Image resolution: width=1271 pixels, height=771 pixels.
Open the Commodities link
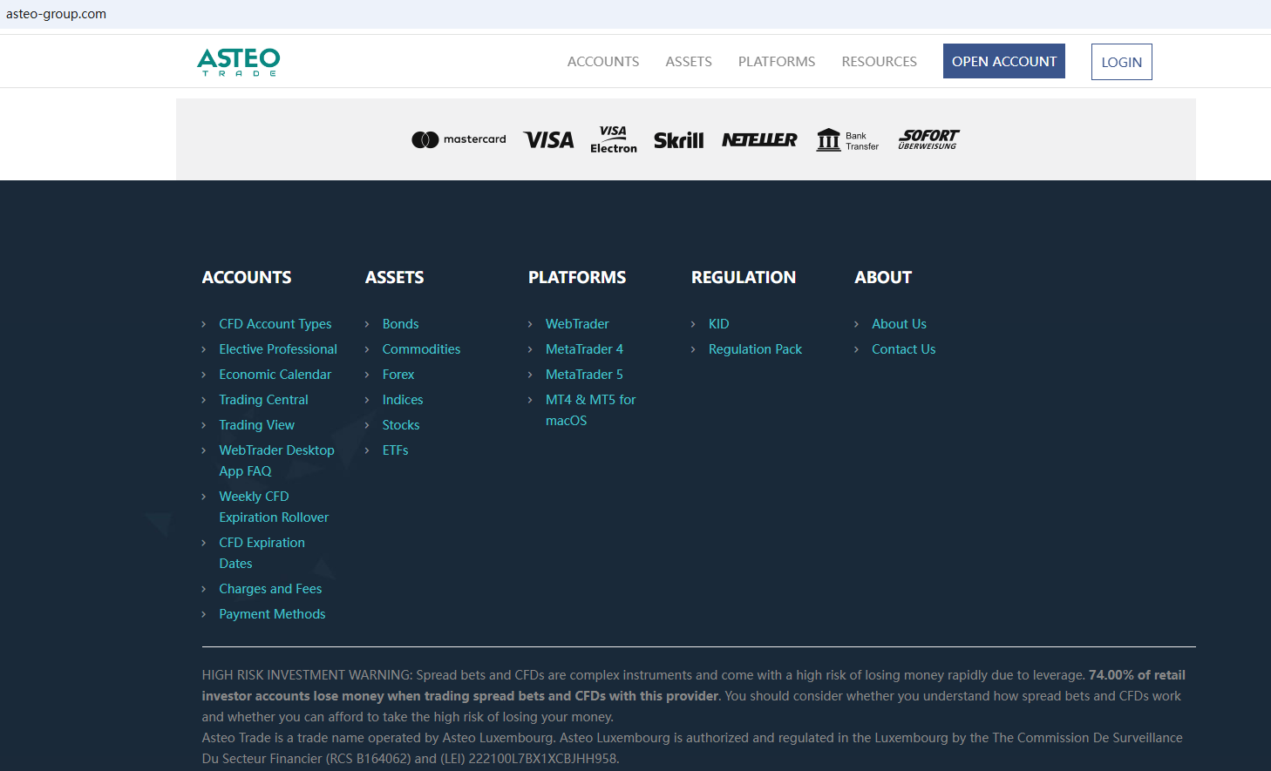coord(422,349)
